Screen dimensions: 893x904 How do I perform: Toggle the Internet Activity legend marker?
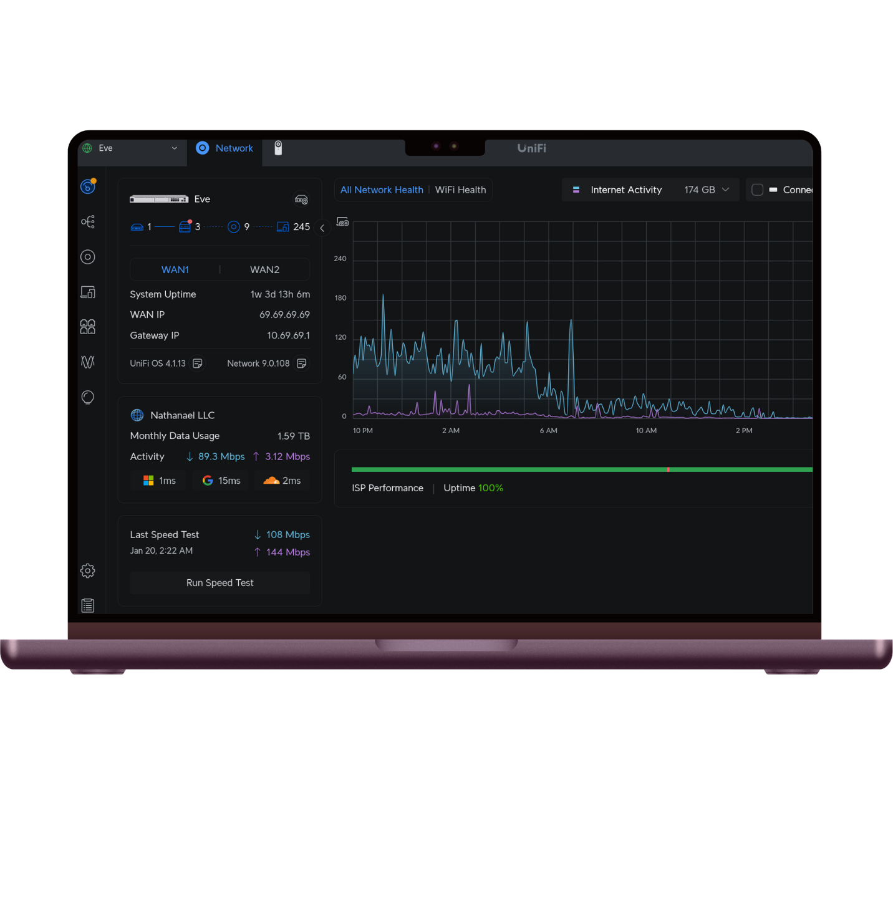tap(576, 190)
